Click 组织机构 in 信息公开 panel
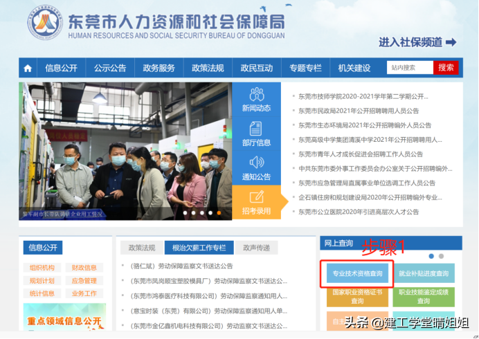 [x=42, y=268]
